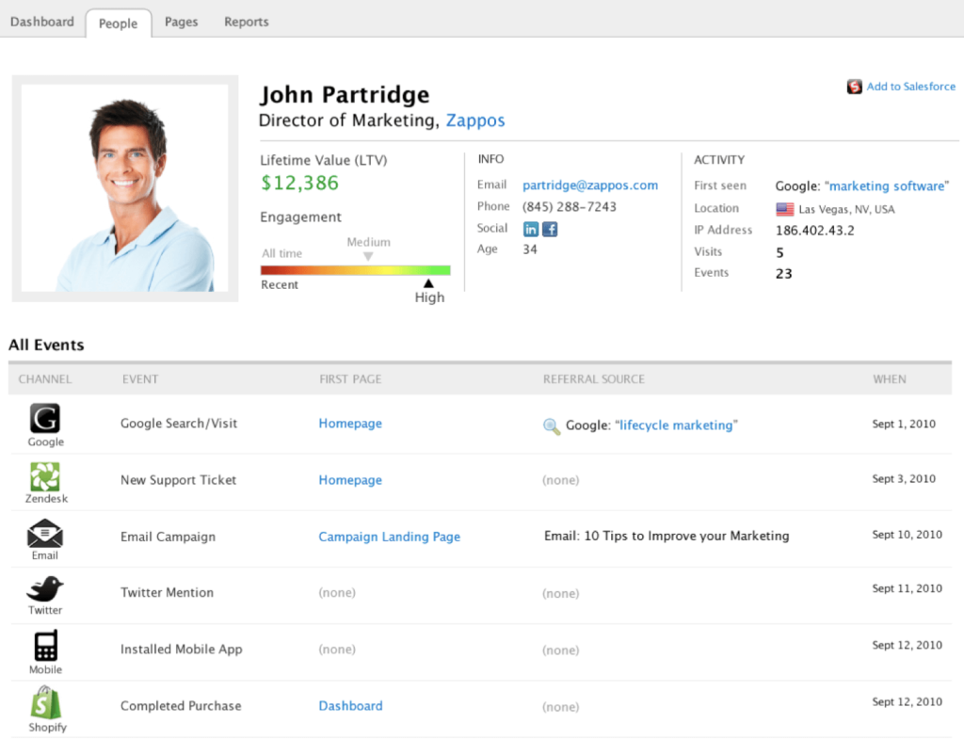Click the engagement gradient bar
The height and width of the screenshot is (739, 964).
355,270
